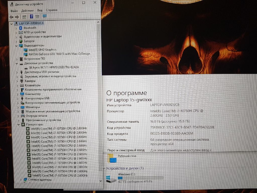Open the Вид menu
Image resolution: width=257 pixels, height=193 pixels.
[x=40, y=10]
